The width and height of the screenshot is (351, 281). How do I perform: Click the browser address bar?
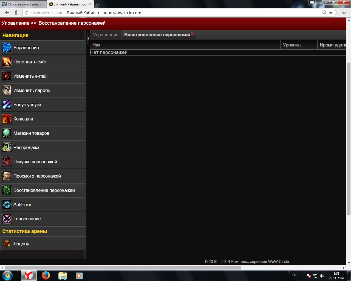pos(175,13)
